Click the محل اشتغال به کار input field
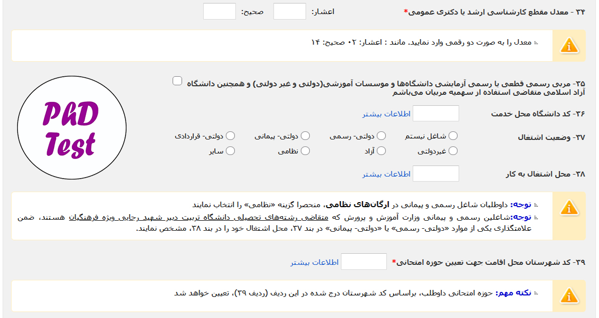This screenshot has width=599, height=318. [x=436, y=174]
